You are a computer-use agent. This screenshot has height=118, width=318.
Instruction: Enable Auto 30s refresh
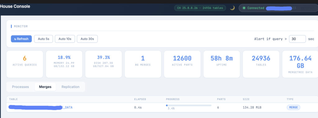pyautogui.click(x=87, y=39)
